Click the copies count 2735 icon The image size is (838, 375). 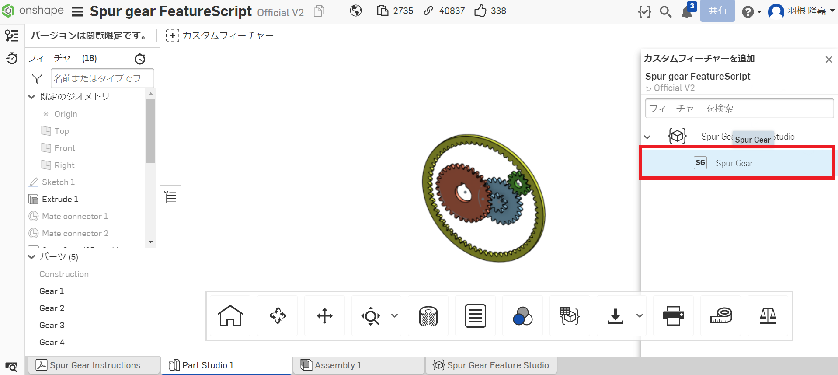point(382,11)
